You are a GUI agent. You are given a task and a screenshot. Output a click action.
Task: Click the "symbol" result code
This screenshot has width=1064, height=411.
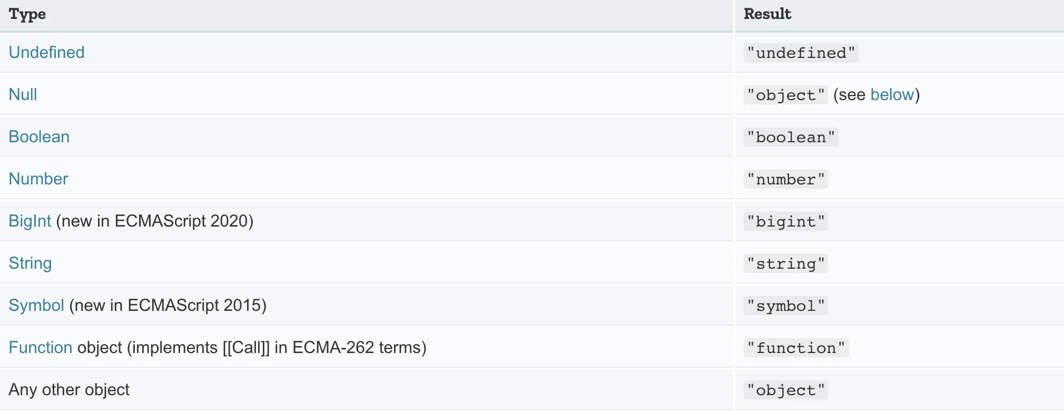coord(785,306)
